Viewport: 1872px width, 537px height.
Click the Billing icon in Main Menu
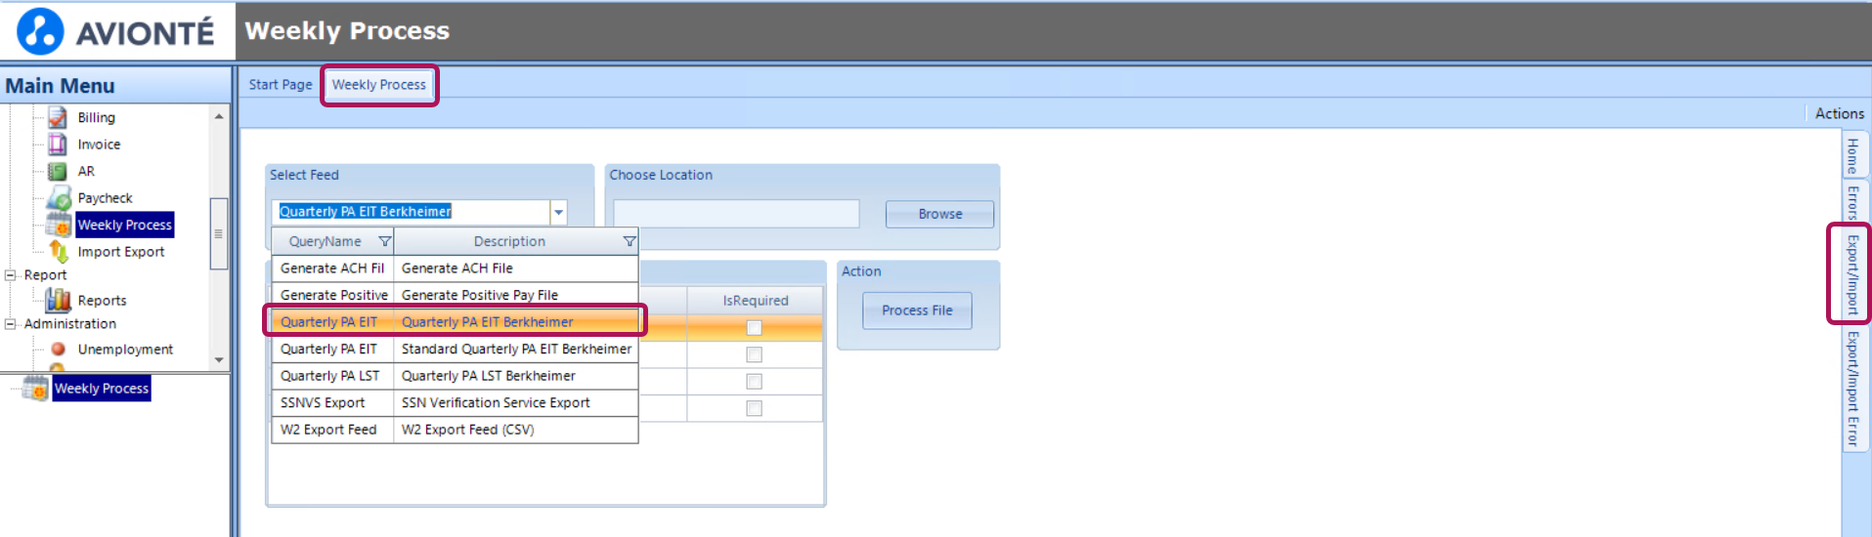point(58,118)
